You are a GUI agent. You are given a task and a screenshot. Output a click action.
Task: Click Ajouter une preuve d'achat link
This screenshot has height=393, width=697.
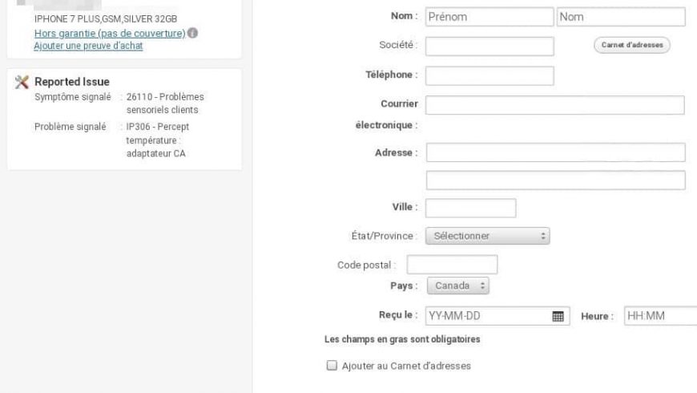89,47
